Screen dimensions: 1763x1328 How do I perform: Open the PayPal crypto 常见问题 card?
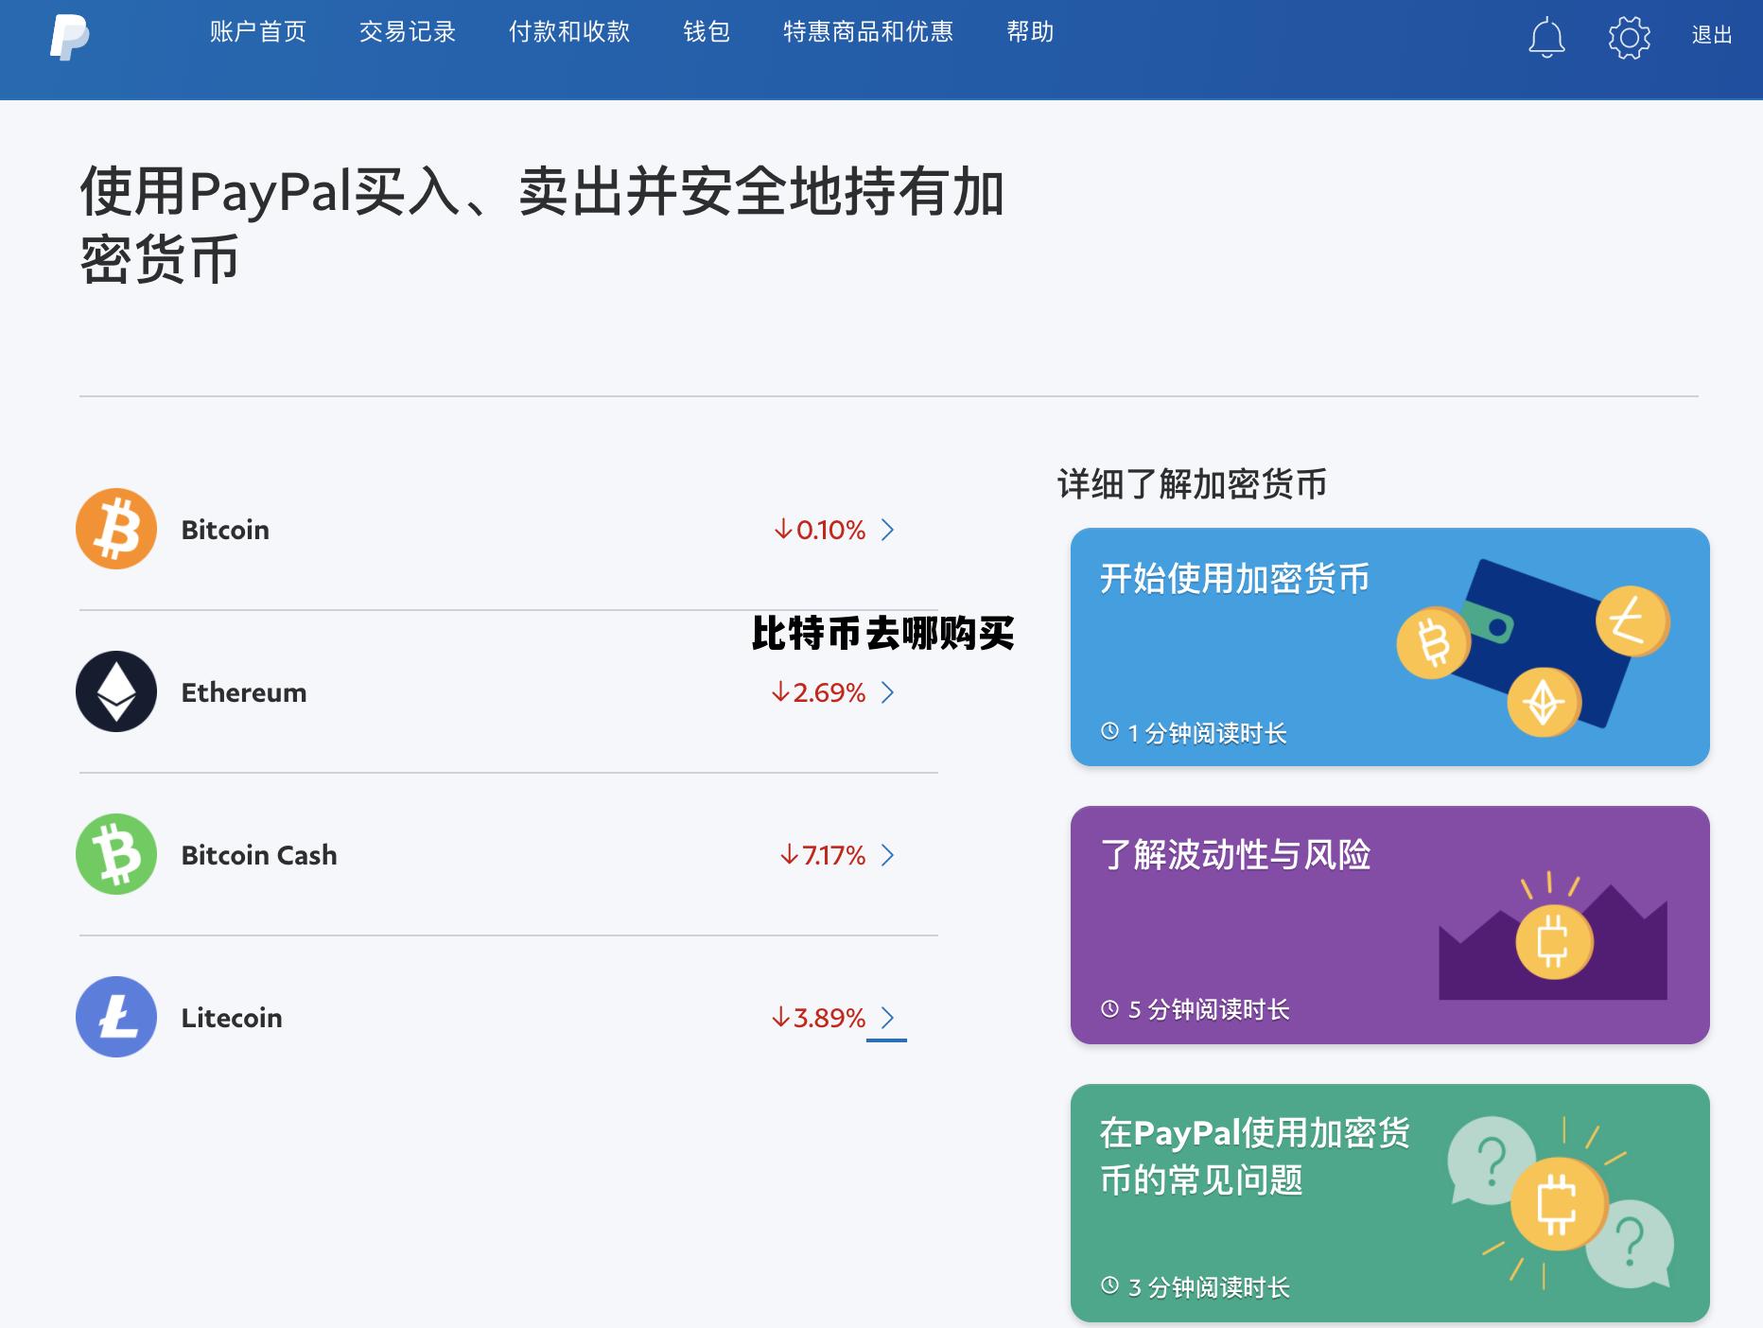click(1389, 1203)
